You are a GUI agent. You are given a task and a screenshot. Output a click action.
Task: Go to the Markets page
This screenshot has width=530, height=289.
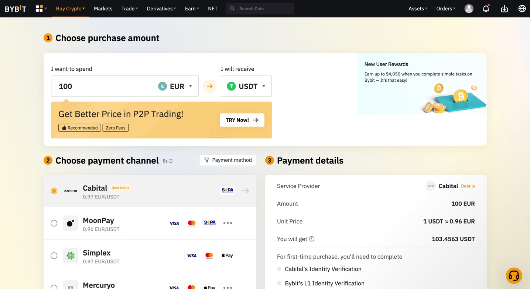(103, 8)
